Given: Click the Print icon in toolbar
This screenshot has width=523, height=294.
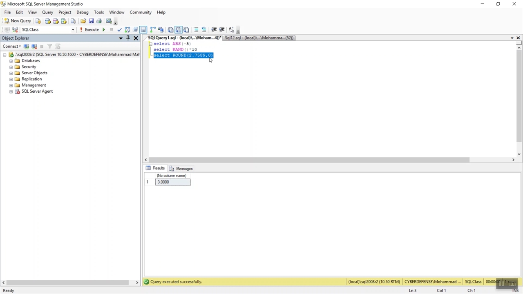Looking at the screenshot, I should point(99,21).
